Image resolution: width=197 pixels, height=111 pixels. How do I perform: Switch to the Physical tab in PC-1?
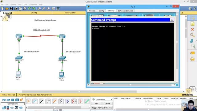point(92,11)
